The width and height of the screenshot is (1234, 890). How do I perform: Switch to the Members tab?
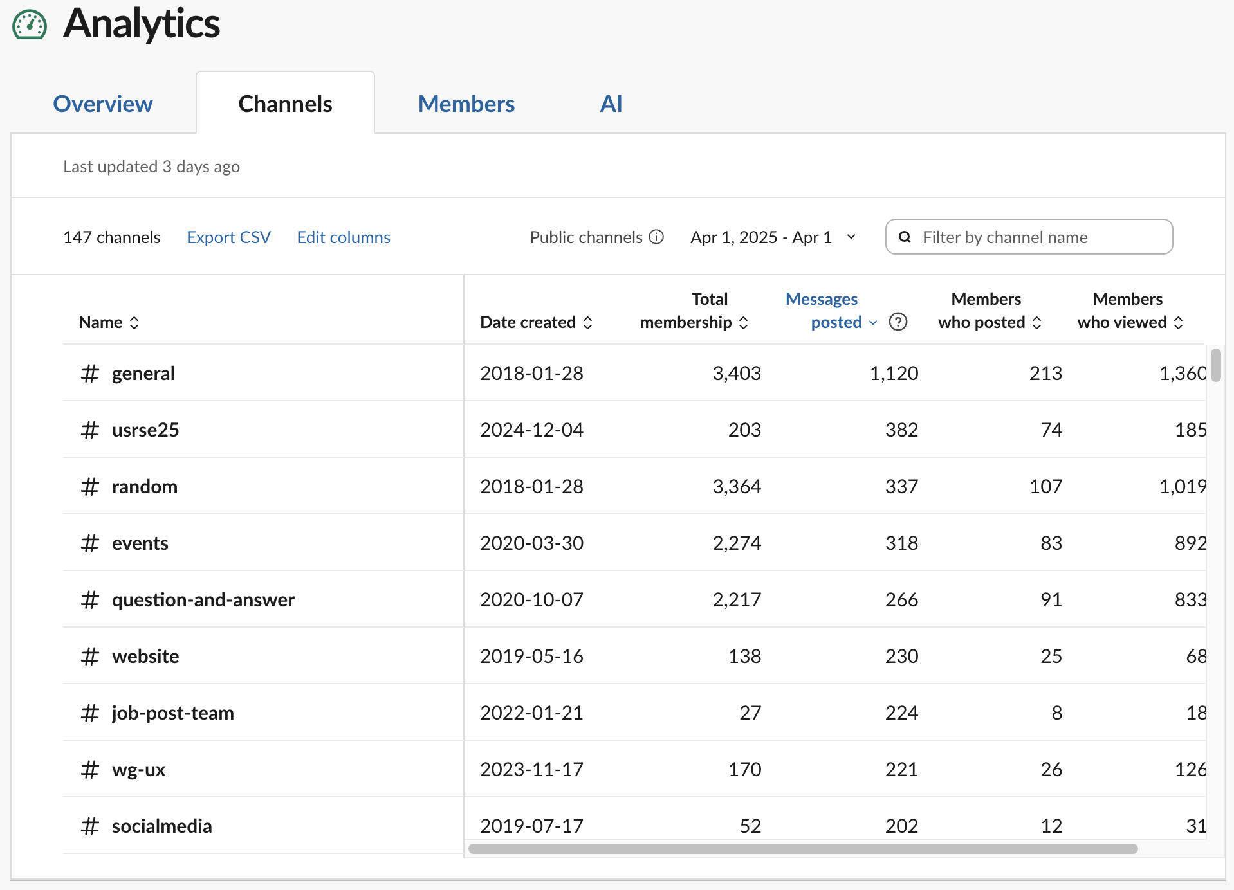point(466,103)
